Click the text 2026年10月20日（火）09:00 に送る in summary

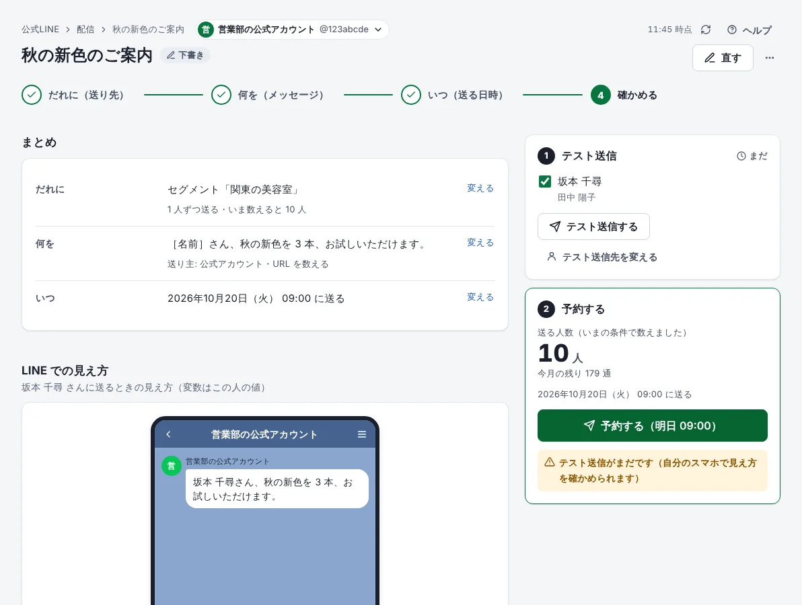click(x=256, y=298)
